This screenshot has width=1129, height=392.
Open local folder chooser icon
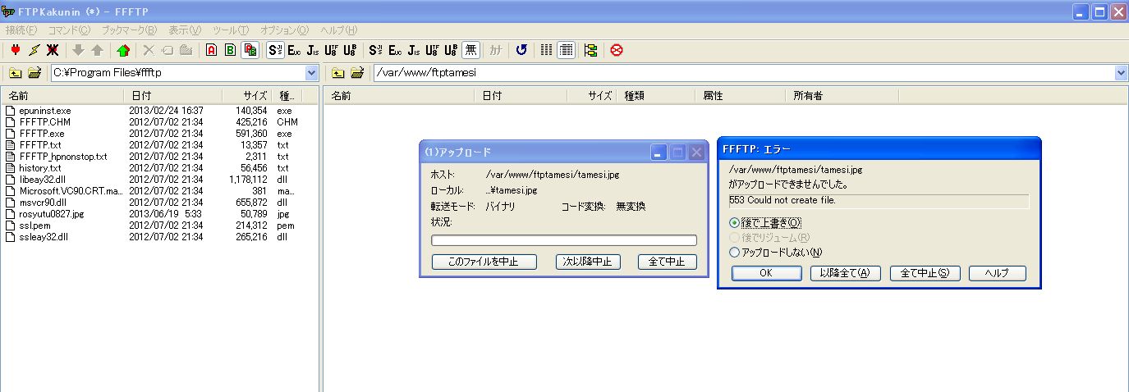pos(34,73)
